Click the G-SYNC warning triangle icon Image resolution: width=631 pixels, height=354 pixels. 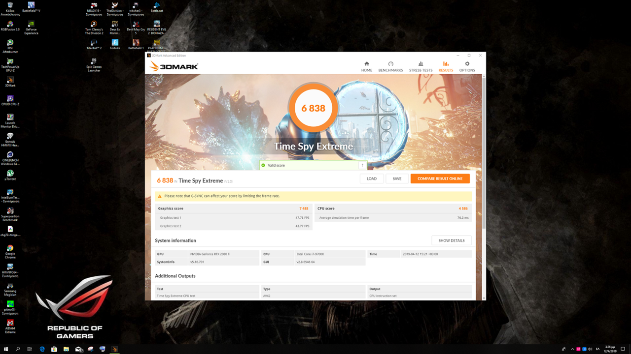coord(159,196)
